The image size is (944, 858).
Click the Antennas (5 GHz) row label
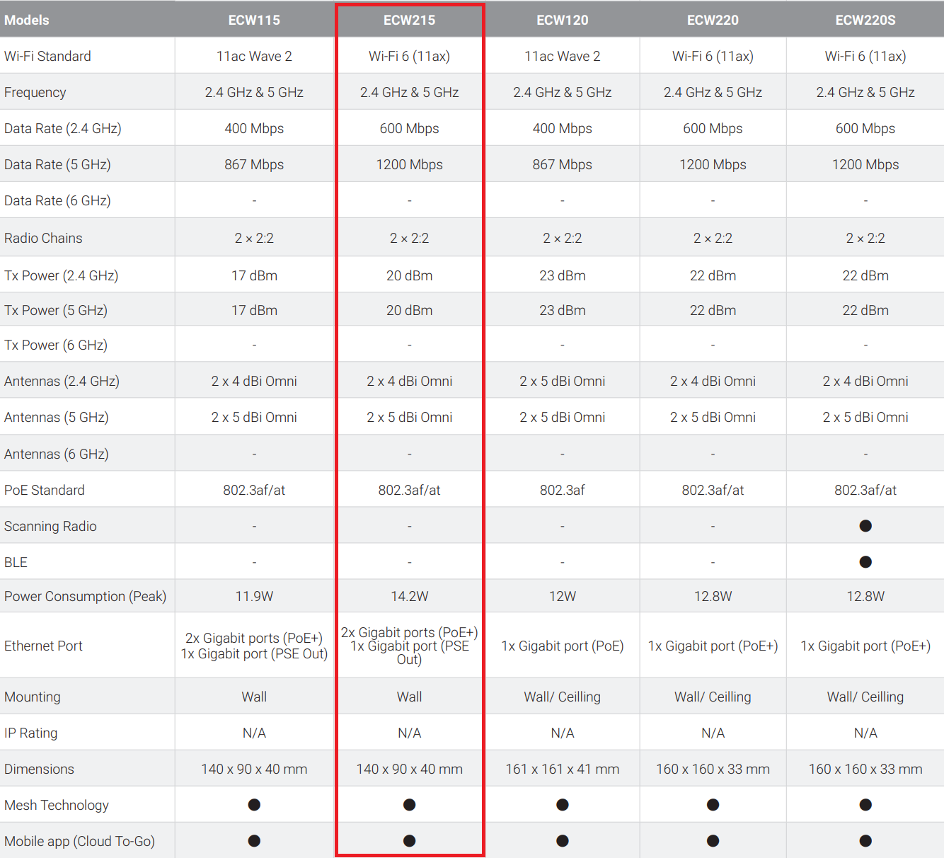57,417
